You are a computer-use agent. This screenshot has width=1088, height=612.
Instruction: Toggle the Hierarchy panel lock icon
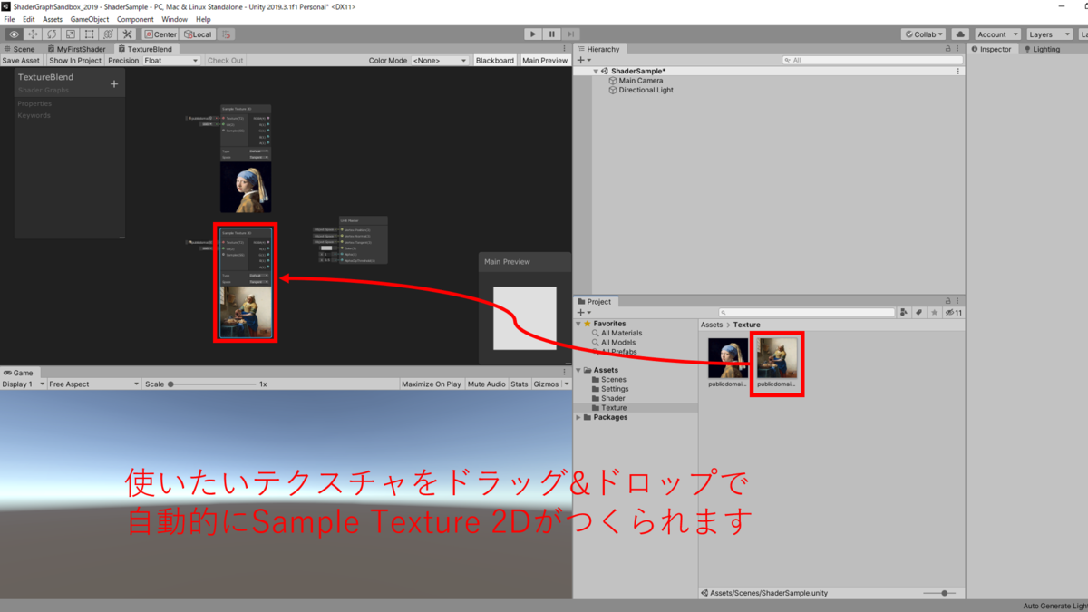pos(948,49)
